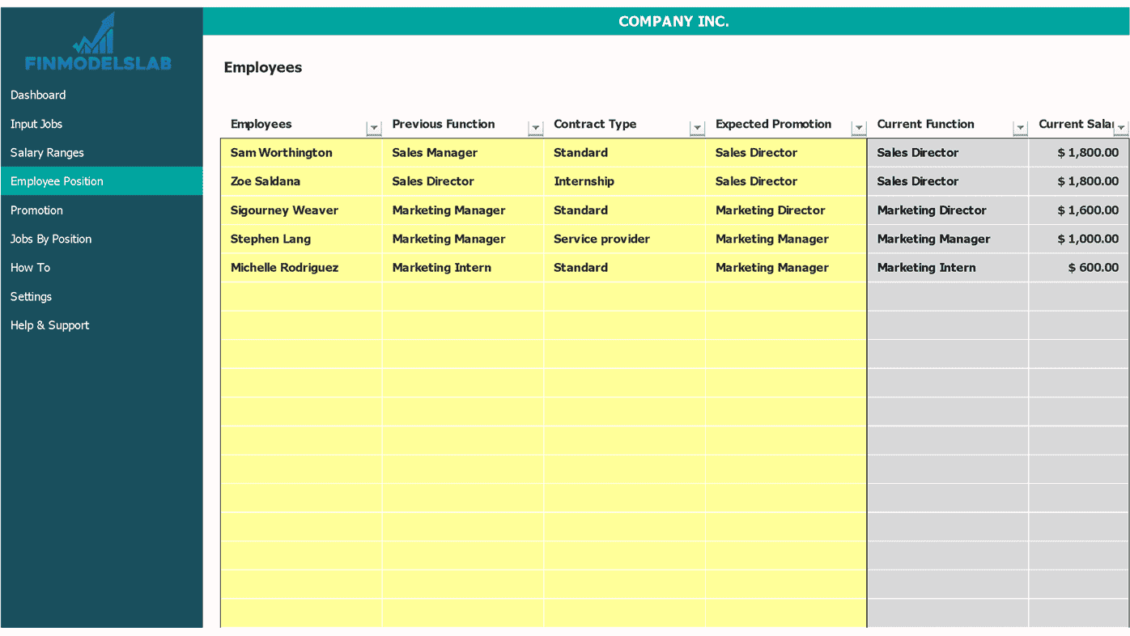Select the Sigourney Weaver cell
This screenshot has height=636, width=1130.
(301, 210)
